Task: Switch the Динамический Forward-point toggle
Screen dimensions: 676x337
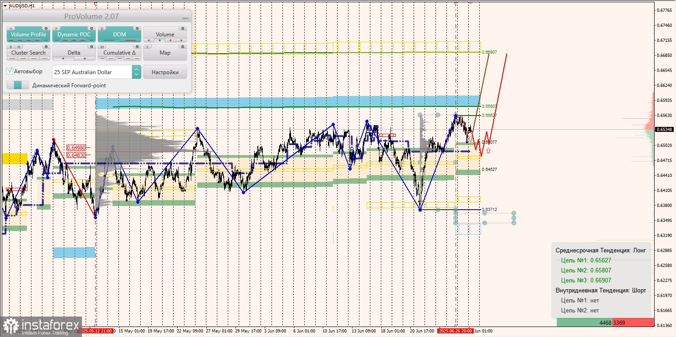Action: 18,85
